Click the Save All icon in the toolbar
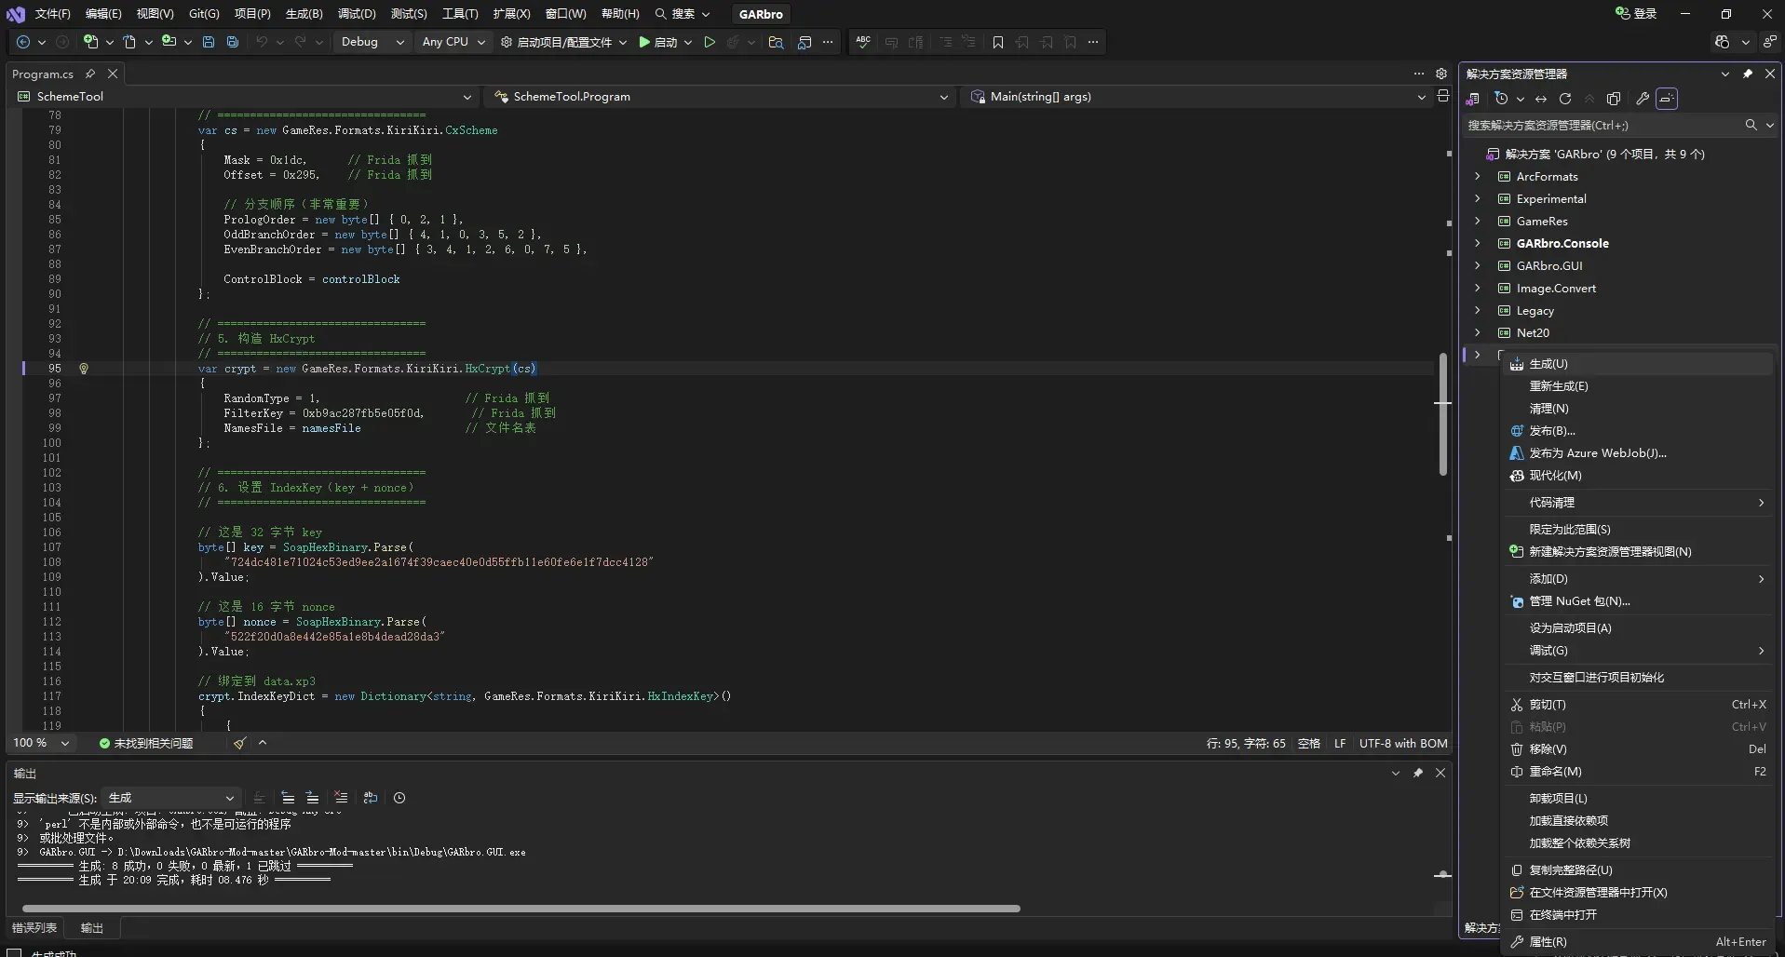The height and width of the screenshot is (957, 1785). click(233, 42)
